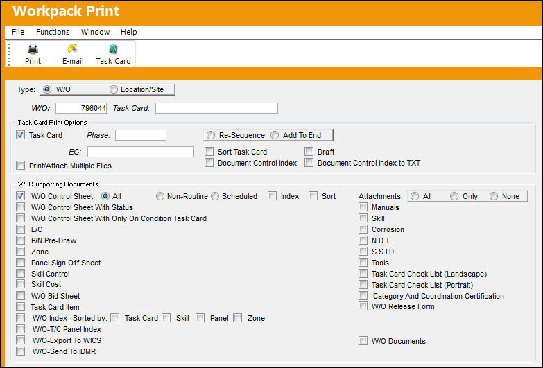
Task: Uncheck the W/O Control Sheet checkbox
Action: (20, 196)
